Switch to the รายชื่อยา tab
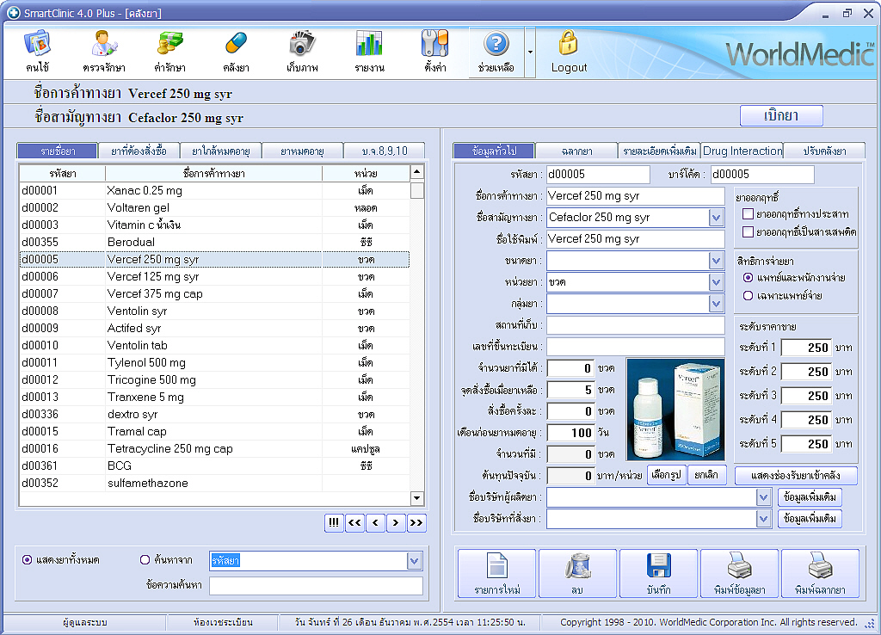 point(58,151)
